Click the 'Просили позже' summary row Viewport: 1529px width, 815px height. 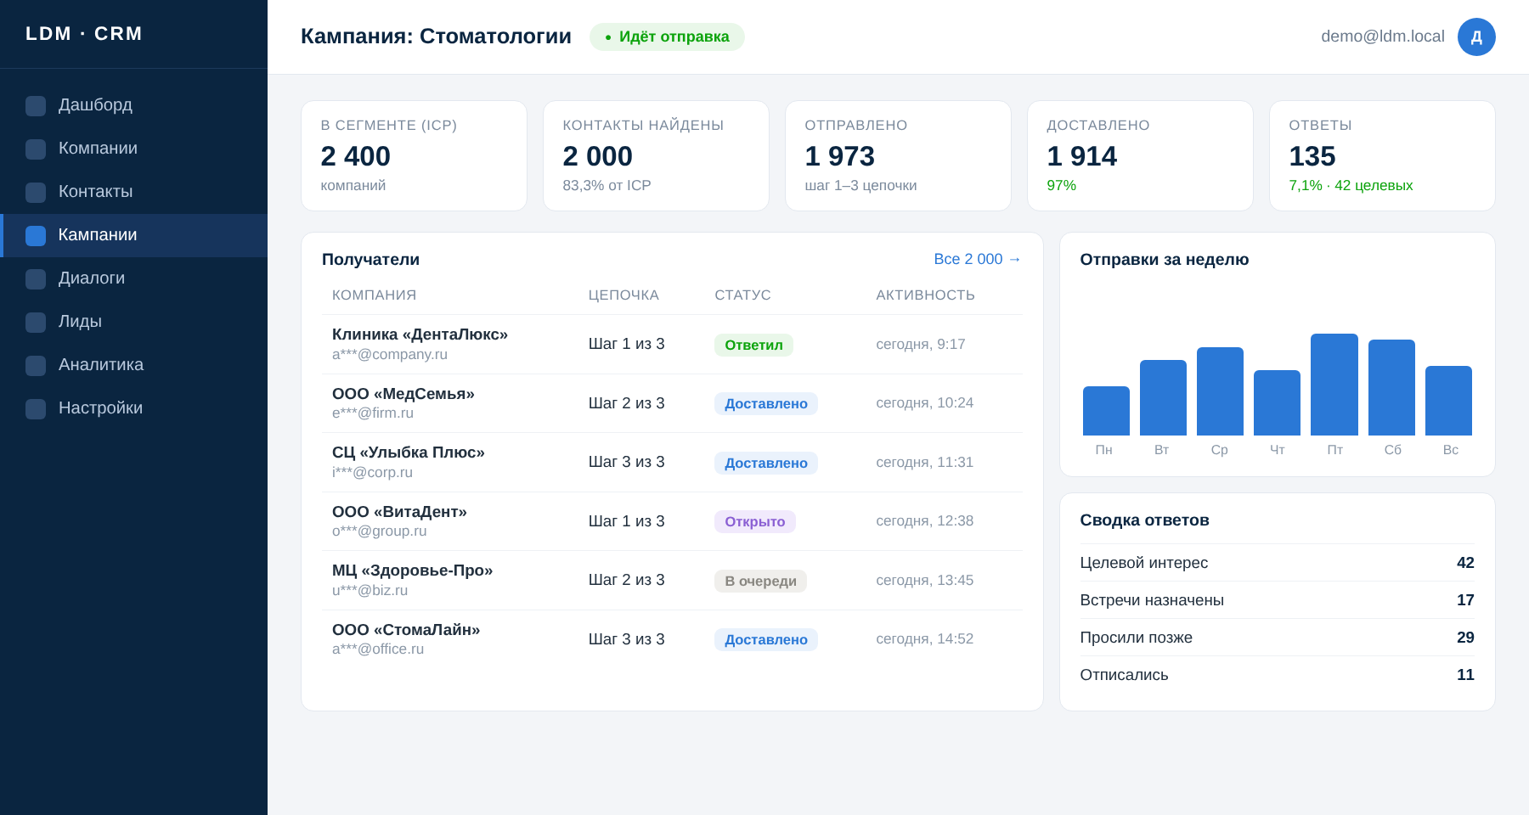point(1277,638)
